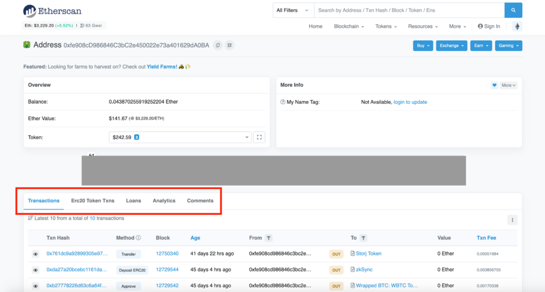
Task: Focus the address search input field
Action: coord(409,11)
